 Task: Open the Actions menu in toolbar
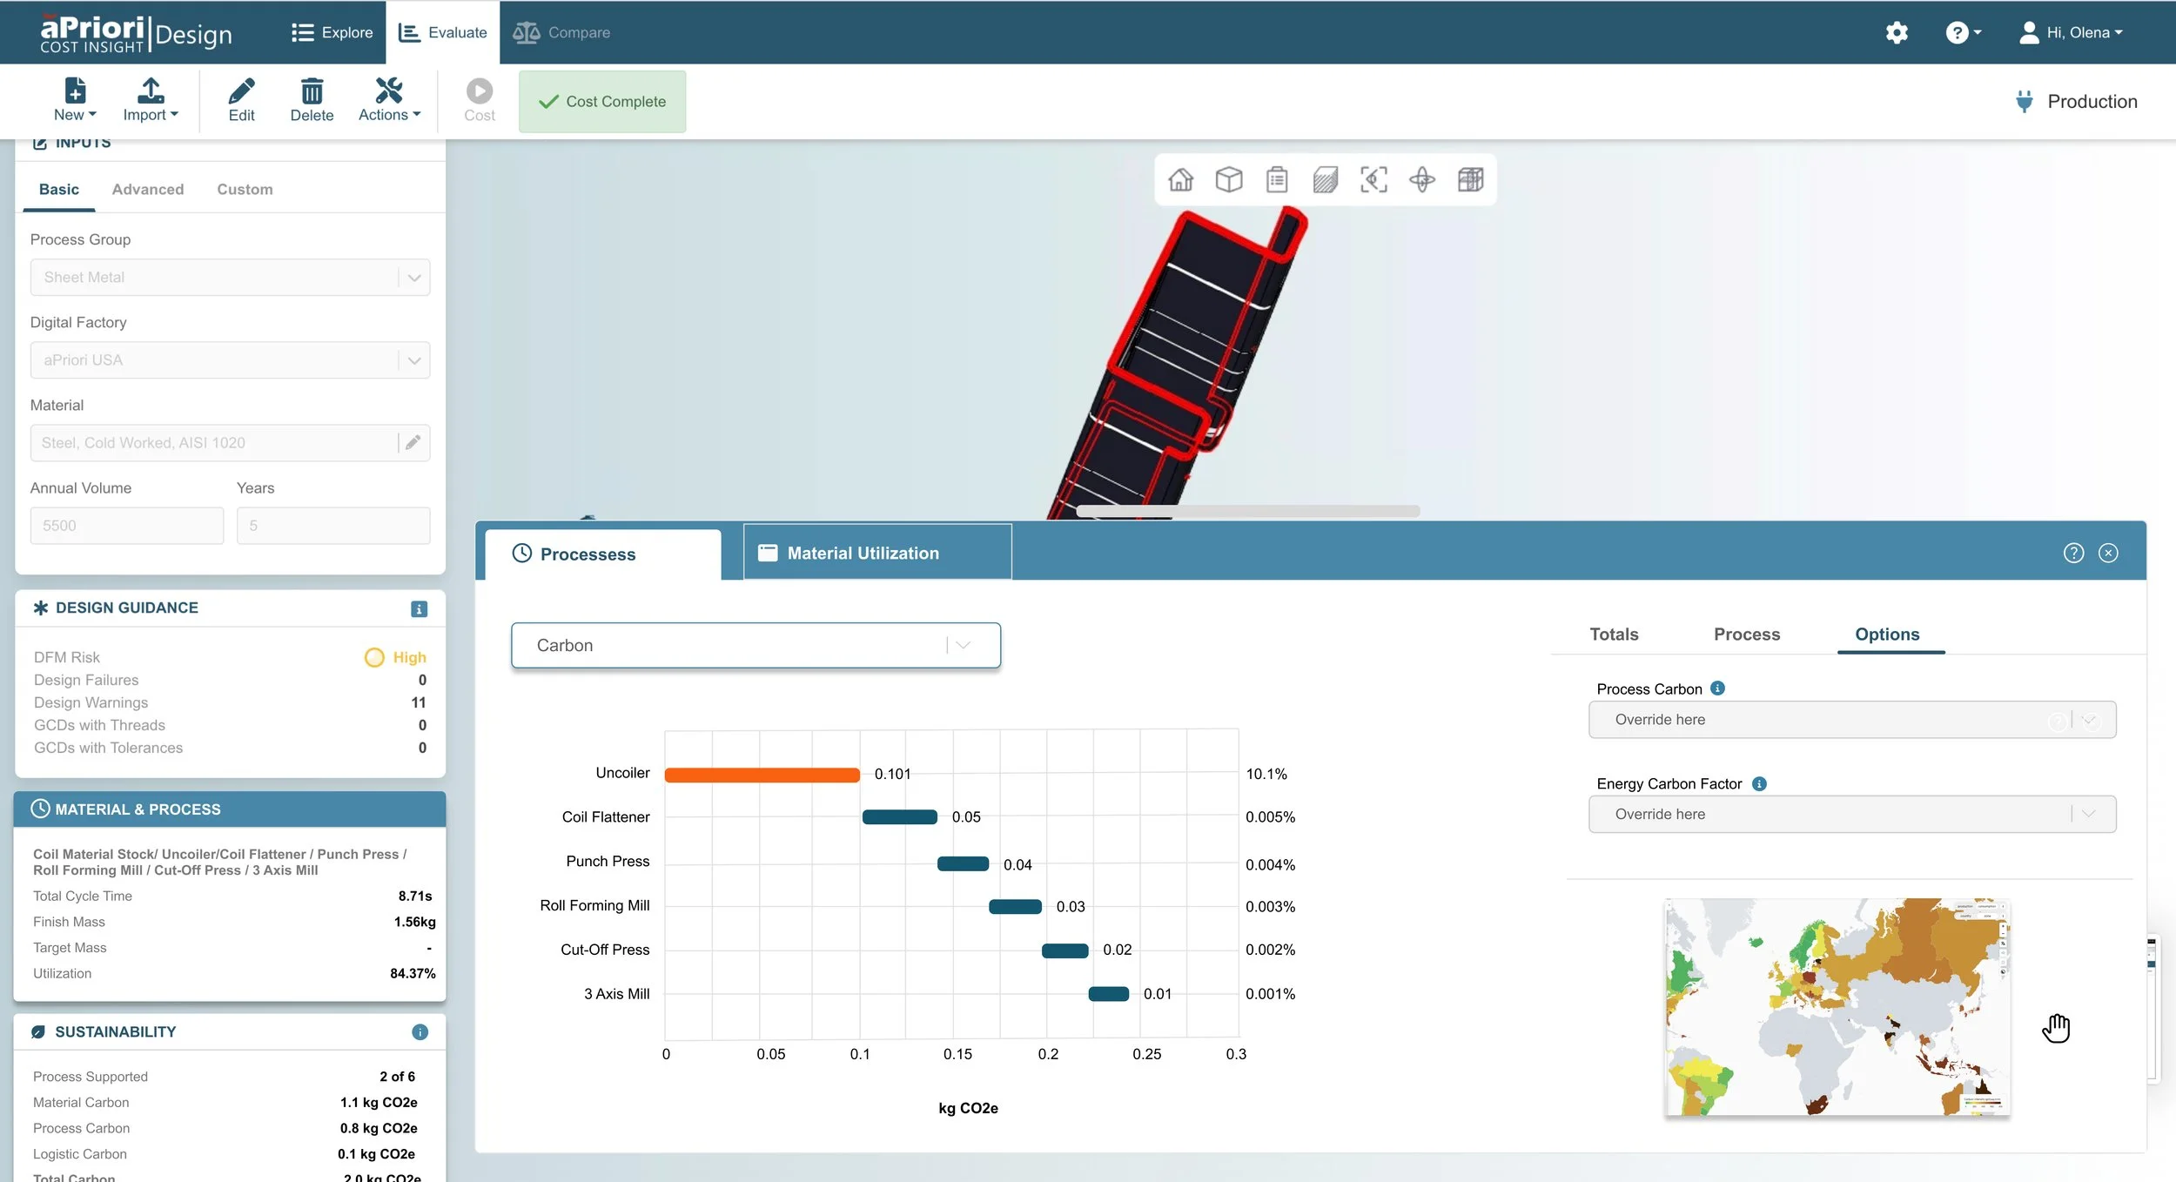pos(389,100)
